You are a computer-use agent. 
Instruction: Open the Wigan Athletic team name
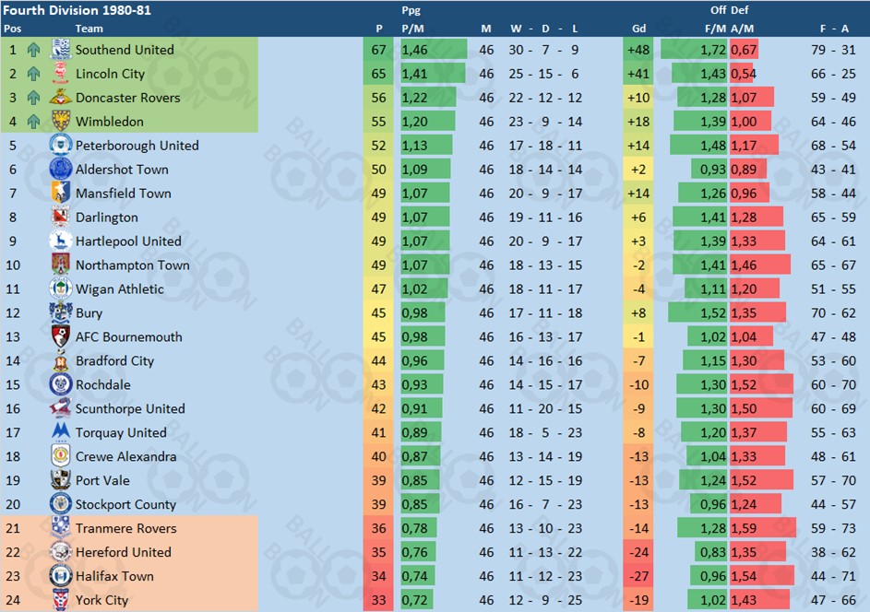120,288
